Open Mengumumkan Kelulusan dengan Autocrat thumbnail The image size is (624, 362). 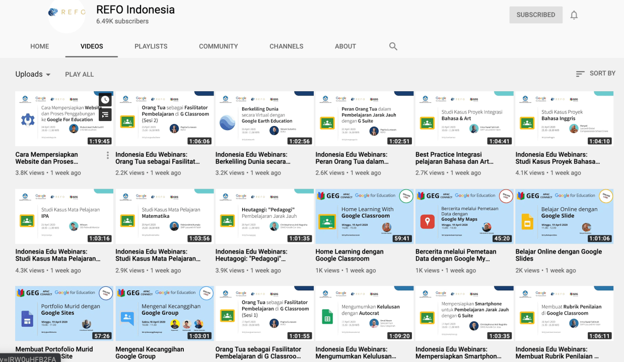(x=365, y=314)
